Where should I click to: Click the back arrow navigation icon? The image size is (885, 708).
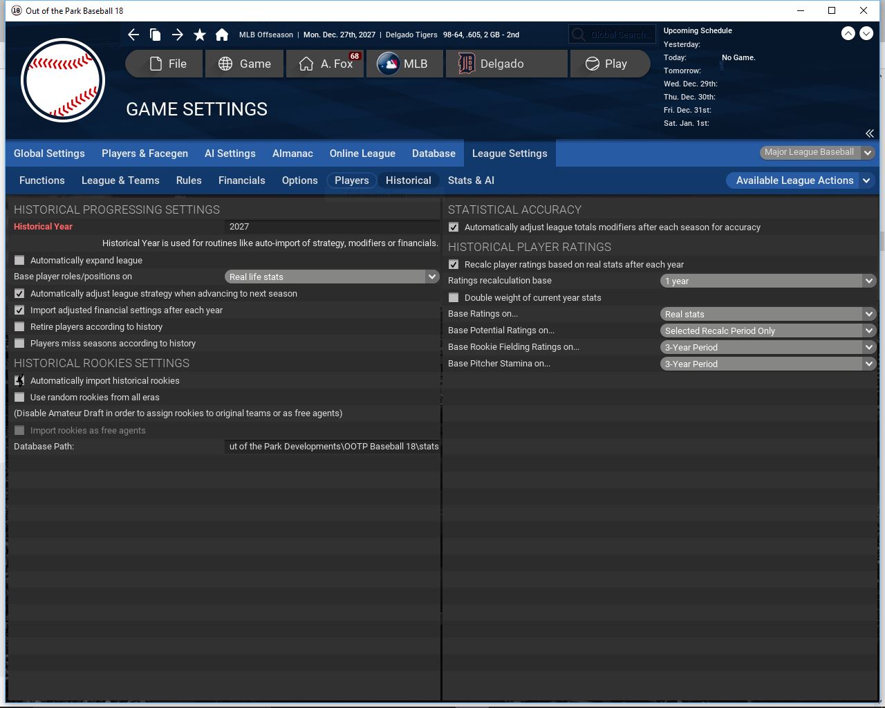coord(133,35)
